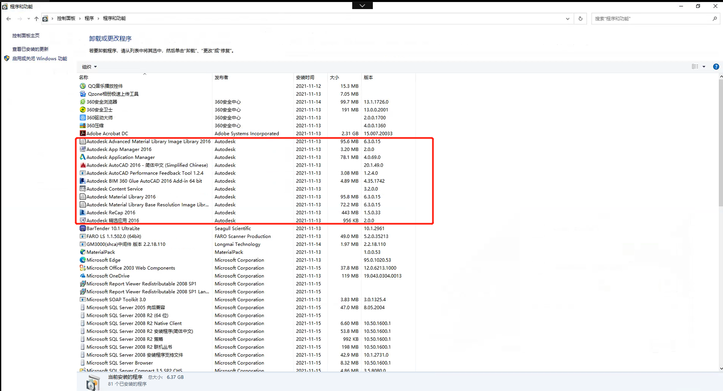This screenshot has height=391, width=723.
Task: Select the Adobe Acrobat DC icon
Action: (83, 133)
